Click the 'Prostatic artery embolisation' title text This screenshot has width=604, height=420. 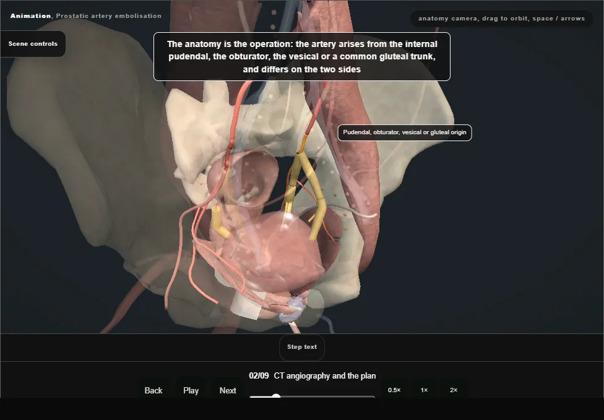click(x=109, y=16)
